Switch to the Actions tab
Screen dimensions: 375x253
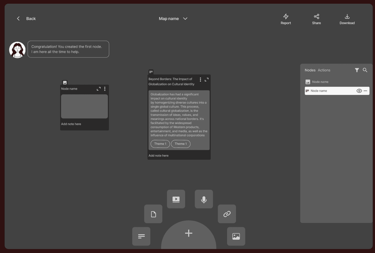click(324, 70)
